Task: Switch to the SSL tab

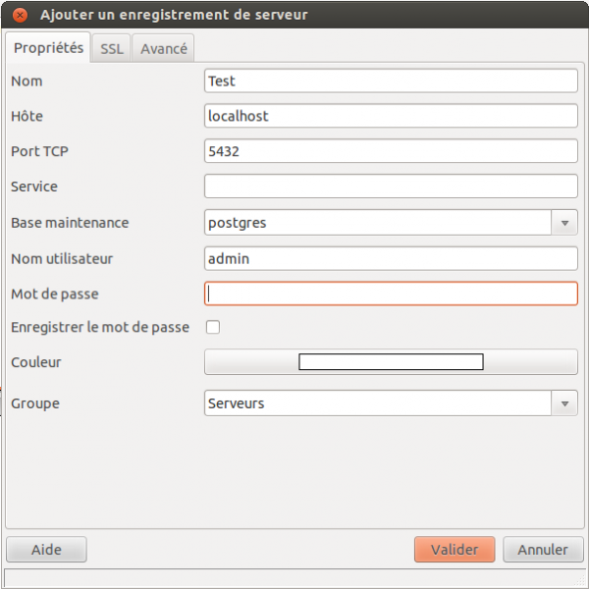Action: pyautogui.click(x=112, y=48)
